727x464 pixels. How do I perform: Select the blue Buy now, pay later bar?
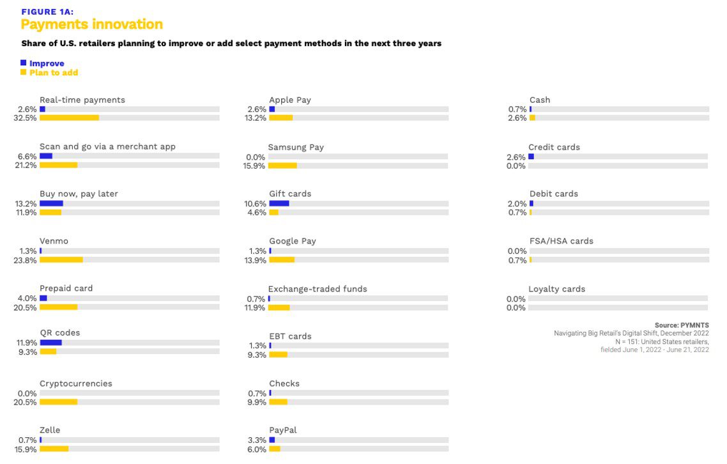pyautogui.click(x=51, y=203)
